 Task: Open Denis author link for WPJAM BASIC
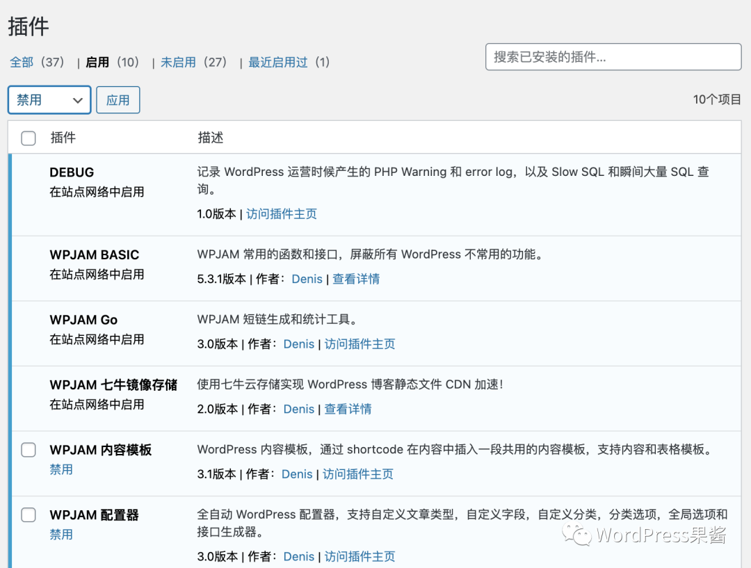point(307,279)
